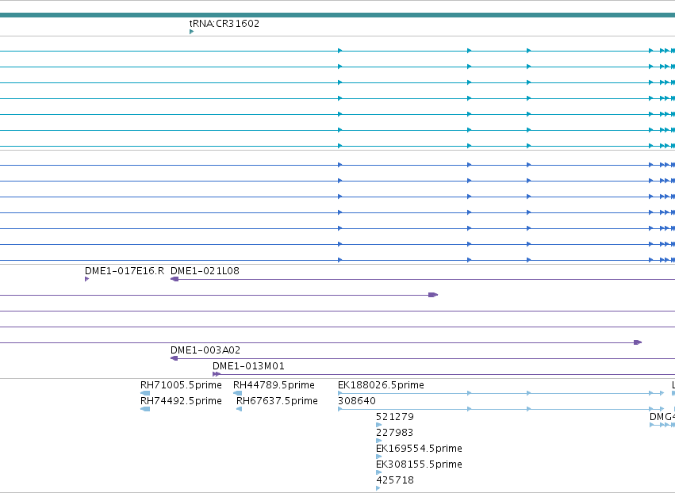The image size is (675, 493).
Task: Click the EK308155.5prime EST label
Action: pos(419,464)
